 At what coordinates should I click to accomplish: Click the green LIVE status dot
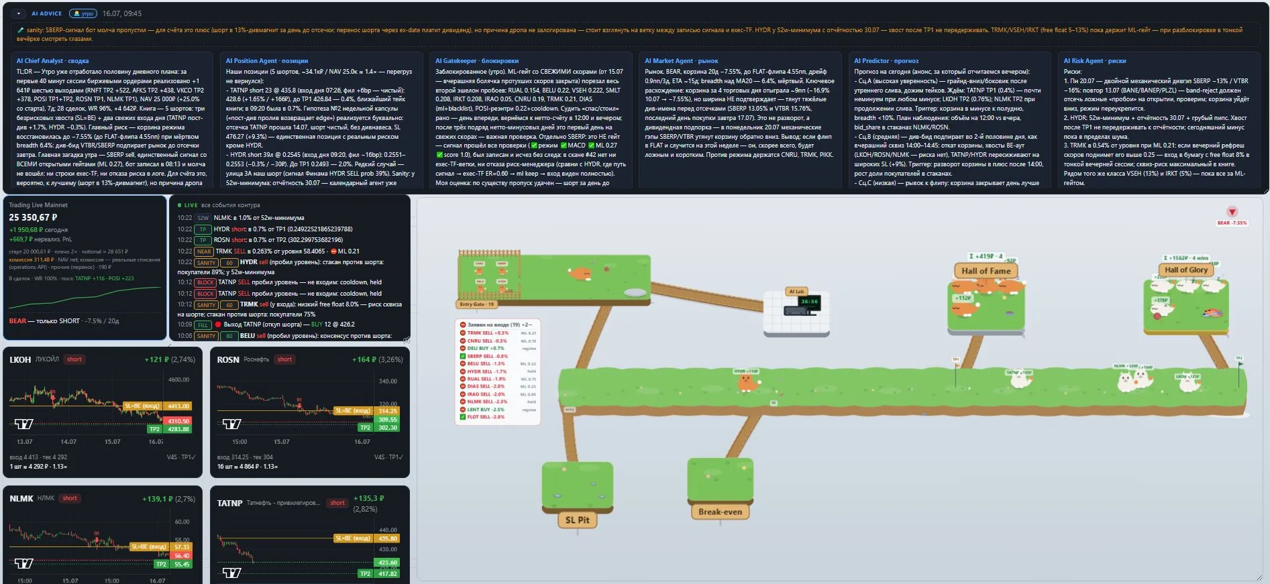click(179, 205)
